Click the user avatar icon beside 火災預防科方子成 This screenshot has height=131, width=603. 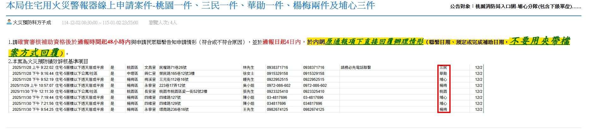point(9,22)
